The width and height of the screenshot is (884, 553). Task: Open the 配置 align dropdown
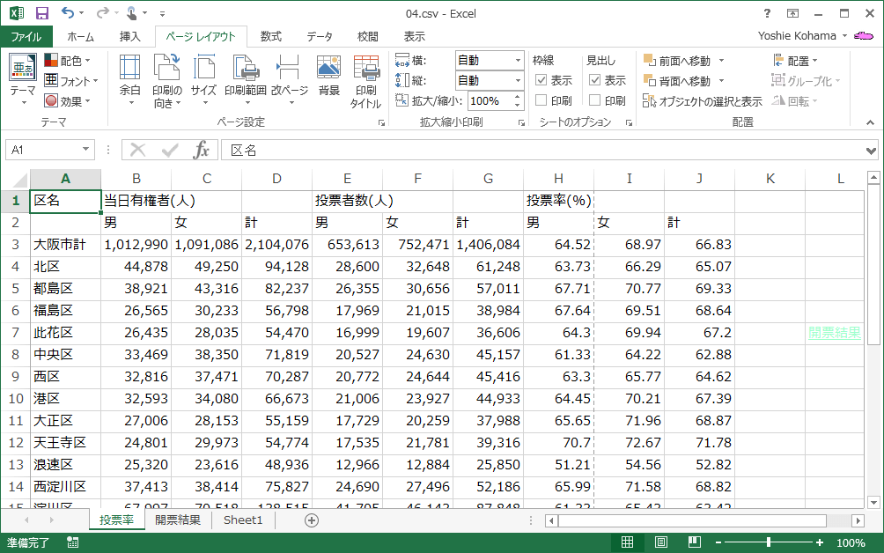[x=795, y=60]
